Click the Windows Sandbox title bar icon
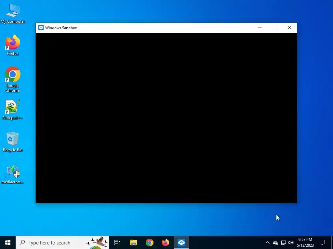The width and height of the screenshot is (333, 249). tap(41, 28)
